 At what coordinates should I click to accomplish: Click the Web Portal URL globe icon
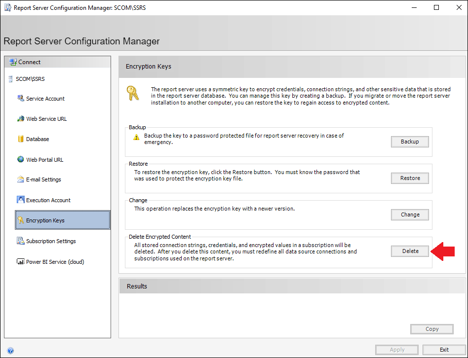[x=21, y=160]
